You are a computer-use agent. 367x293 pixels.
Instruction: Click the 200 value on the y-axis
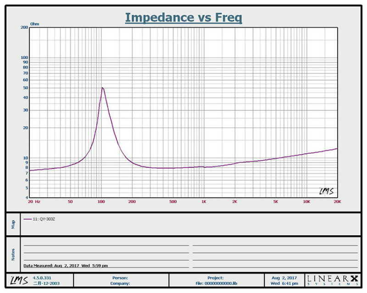24,27
